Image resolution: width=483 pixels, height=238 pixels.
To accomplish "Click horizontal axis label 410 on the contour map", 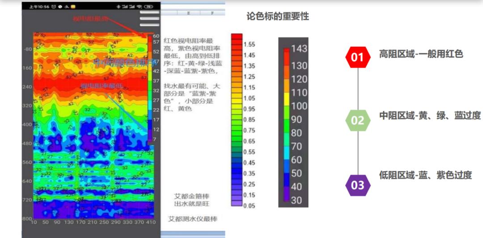I will tap(151, 222).
